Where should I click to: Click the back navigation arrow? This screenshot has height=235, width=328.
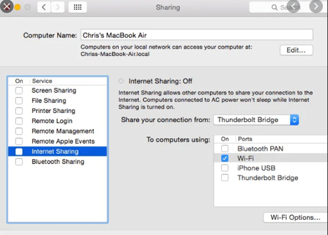(x=44, y=7)
